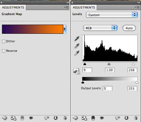Select Adjustments tab in Levels panel
Screen dimensions: 141x122
pos(84,8)
